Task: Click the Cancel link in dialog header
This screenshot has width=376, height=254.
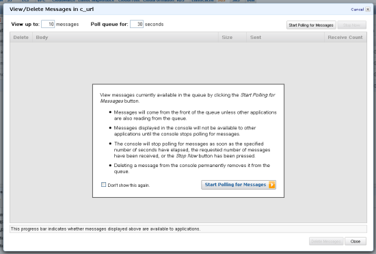Action: click(358, 10)
